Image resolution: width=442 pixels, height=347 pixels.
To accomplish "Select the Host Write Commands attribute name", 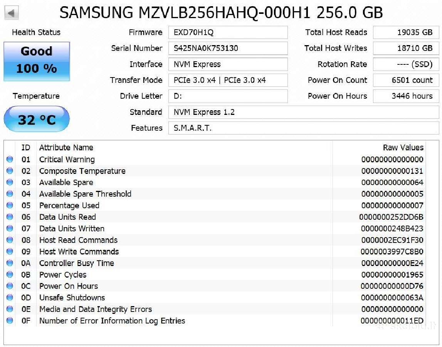I will pyautogui.click(x=79, y=252).
